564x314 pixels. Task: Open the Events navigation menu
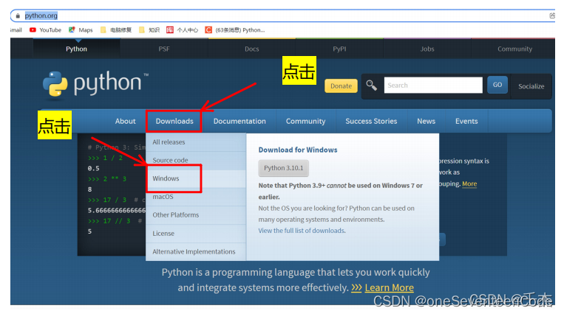point(466,122)
